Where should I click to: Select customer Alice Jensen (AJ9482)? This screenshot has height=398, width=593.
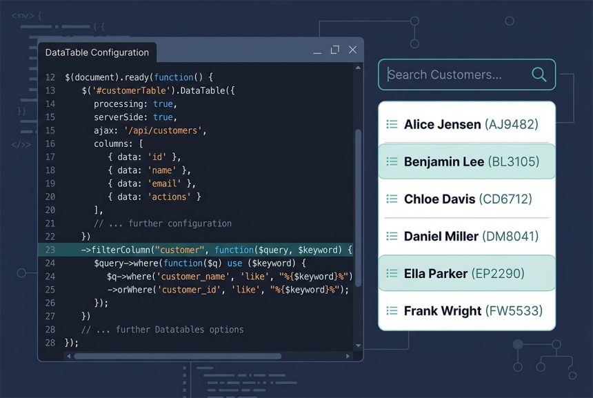pos(467,124)
